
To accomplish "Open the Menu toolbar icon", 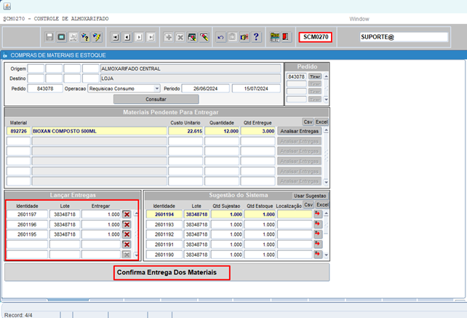I will coord(275,37).
